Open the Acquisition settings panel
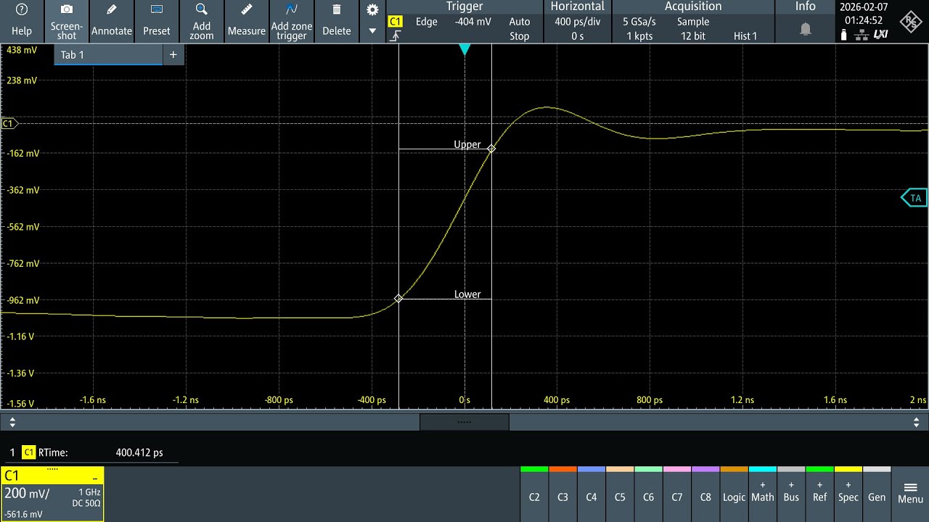Viewport: 929px width, 522px height. click(693, 7)
